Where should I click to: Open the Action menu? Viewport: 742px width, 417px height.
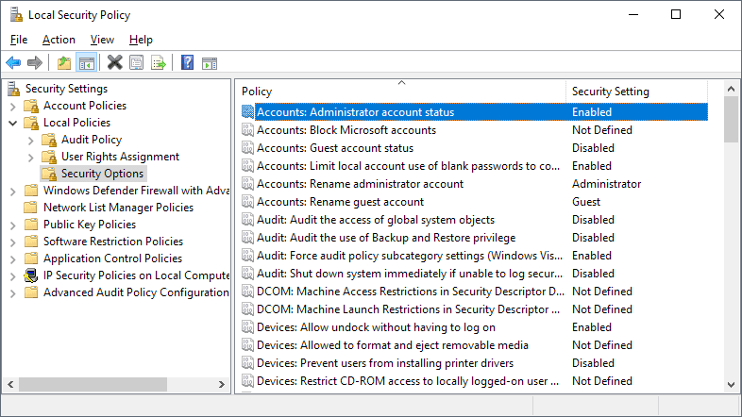59,40
